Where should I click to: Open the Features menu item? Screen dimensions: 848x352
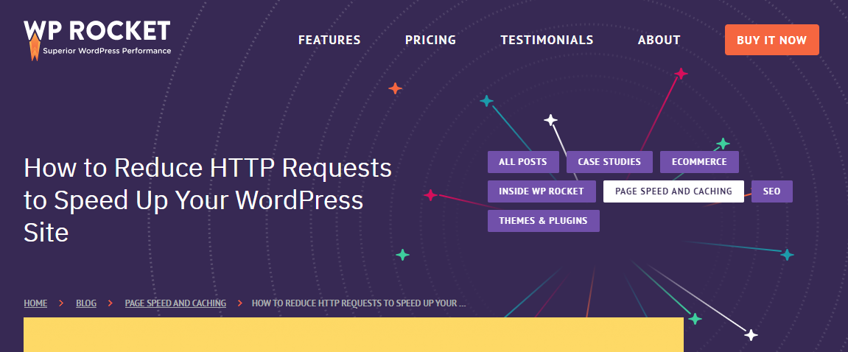point(329,40)
